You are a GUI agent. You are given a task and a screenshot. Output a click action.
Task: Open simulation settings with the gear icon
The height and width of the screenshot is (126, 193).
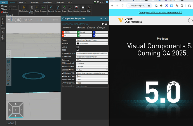click(x=9, y=20)
